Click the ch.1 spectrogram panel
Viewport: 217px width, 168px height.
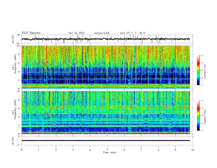[106, 67]
